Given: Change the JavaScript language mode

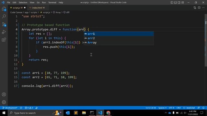Looking at the screenshot, I should coord(189,108).
